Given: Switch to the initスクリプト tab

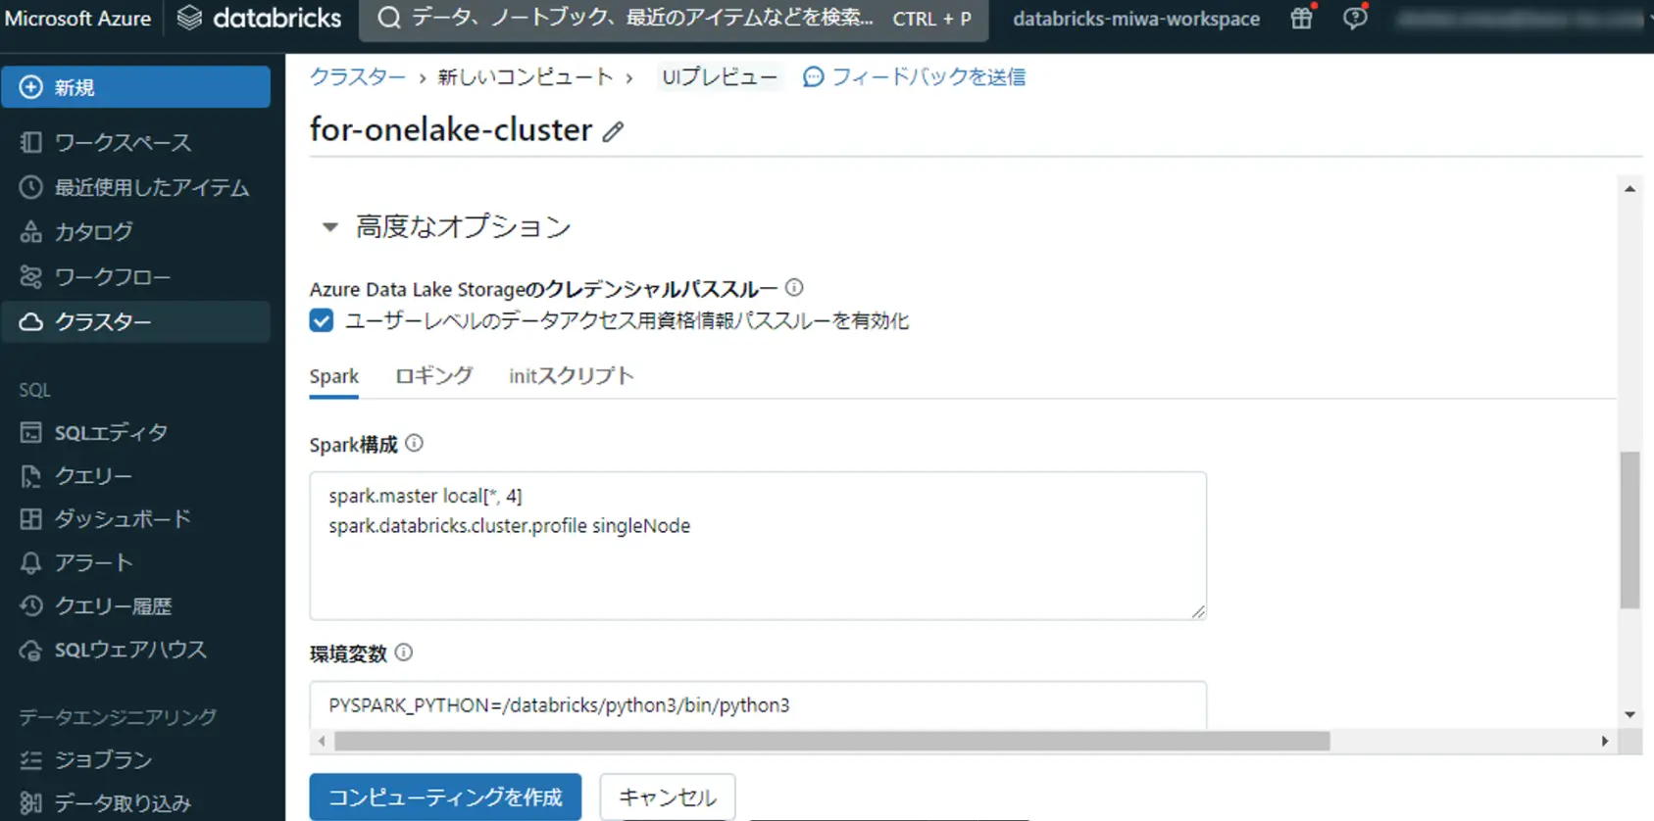Looking at the screenshot, I should coord(572,377).
